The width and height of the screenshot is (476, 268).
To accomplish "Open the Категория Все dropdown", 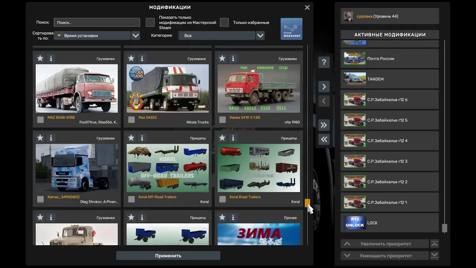I will 217,36.
